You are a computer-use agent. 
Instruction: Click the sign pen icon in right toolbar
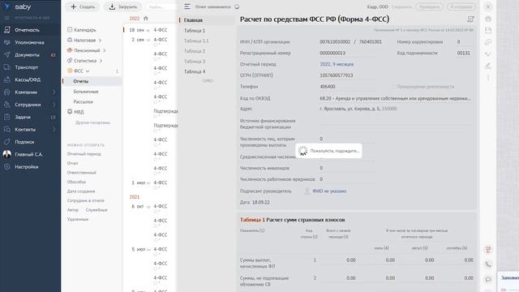[x=488, y=66]
